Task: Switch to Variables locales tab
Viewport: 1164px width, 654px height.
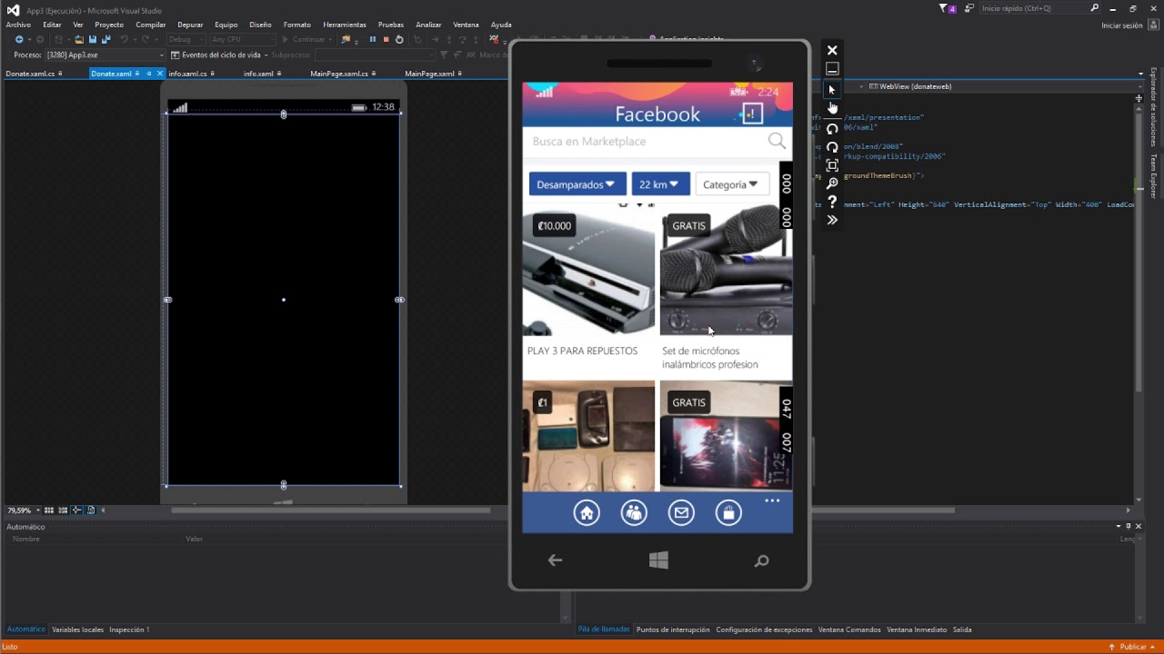Action: 77,629
